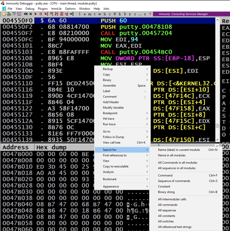
Task: Expand the Binary submenu
Action: [122, 80]
